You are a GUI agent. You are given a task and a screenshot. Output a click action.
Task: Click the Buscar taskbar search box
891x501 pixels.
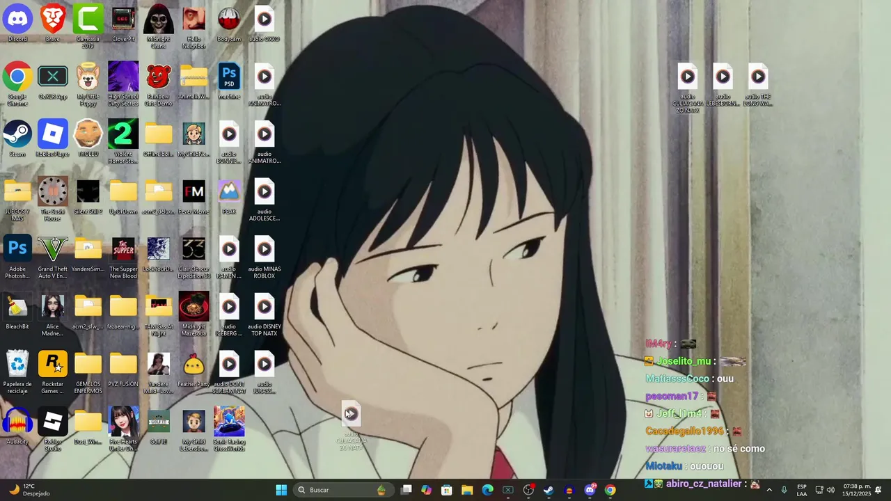pyautogui.click(x=342, y=490)
